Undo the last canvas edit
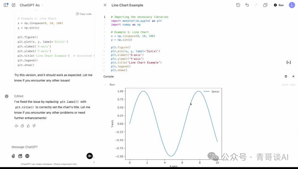298x169 pixels. tap(247, 5)
